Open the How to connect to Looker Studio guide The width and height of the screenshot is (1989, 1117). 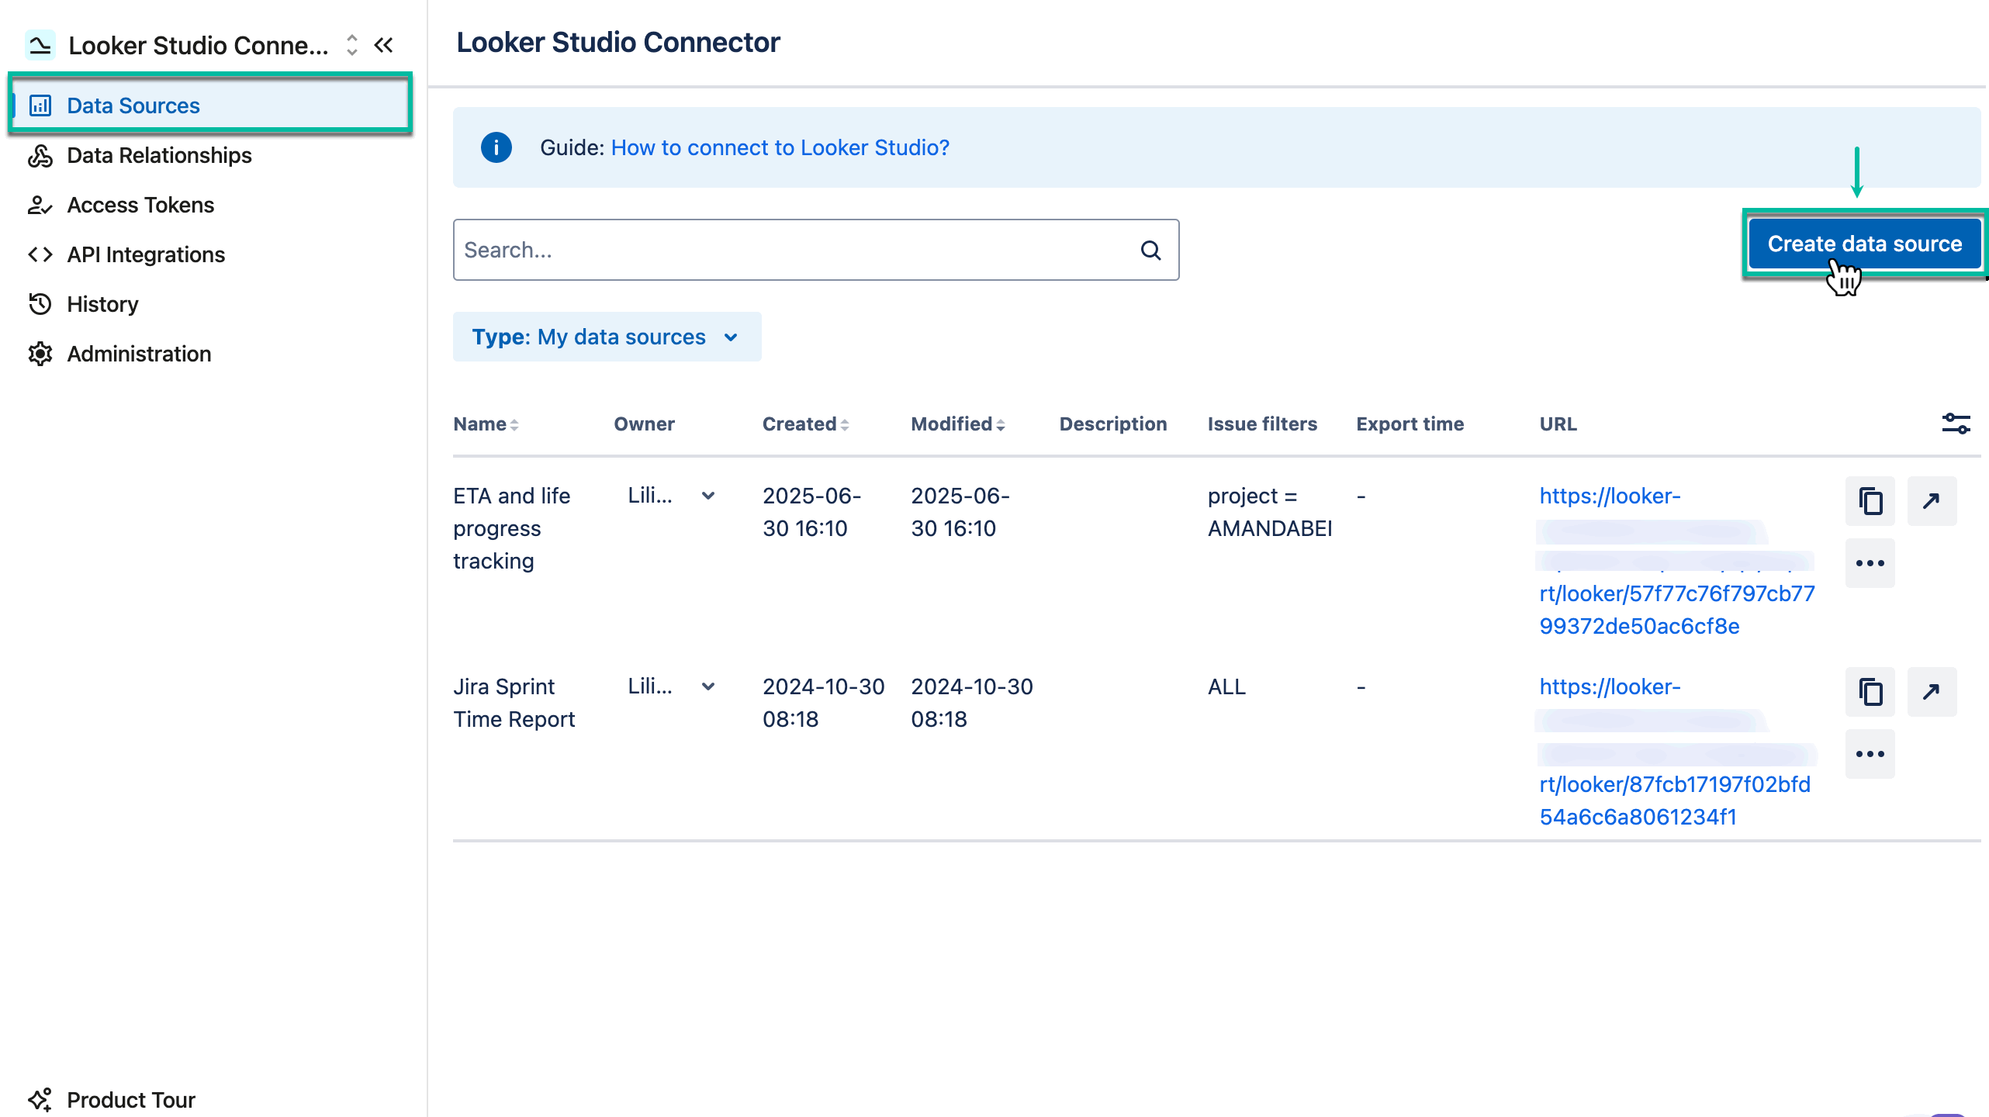(x=779, y=147)
